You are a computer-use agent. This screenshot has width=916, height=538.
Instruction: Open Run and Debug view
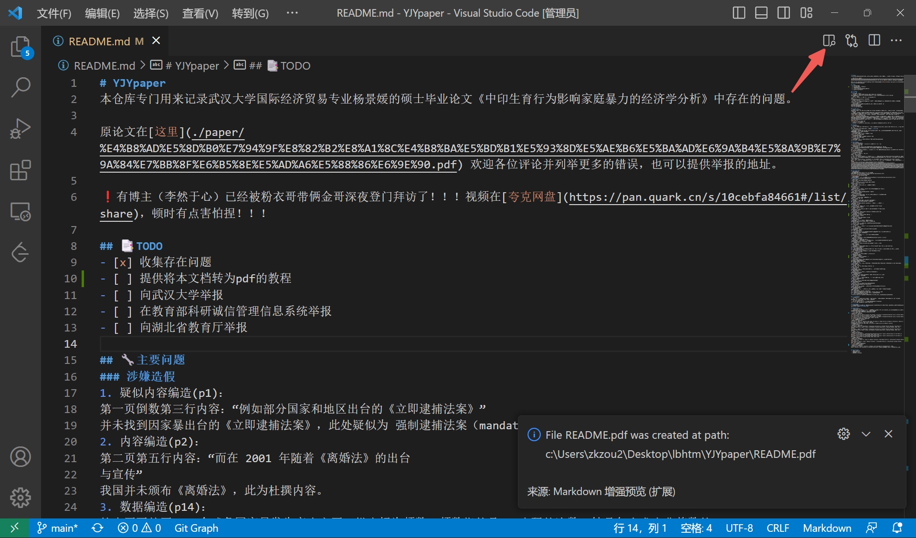21,129
